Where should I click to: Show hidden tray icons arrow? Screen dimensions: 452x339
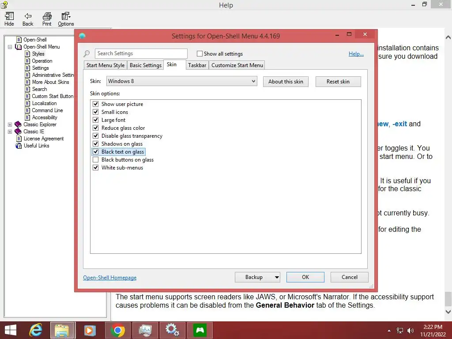pos(389,331)
